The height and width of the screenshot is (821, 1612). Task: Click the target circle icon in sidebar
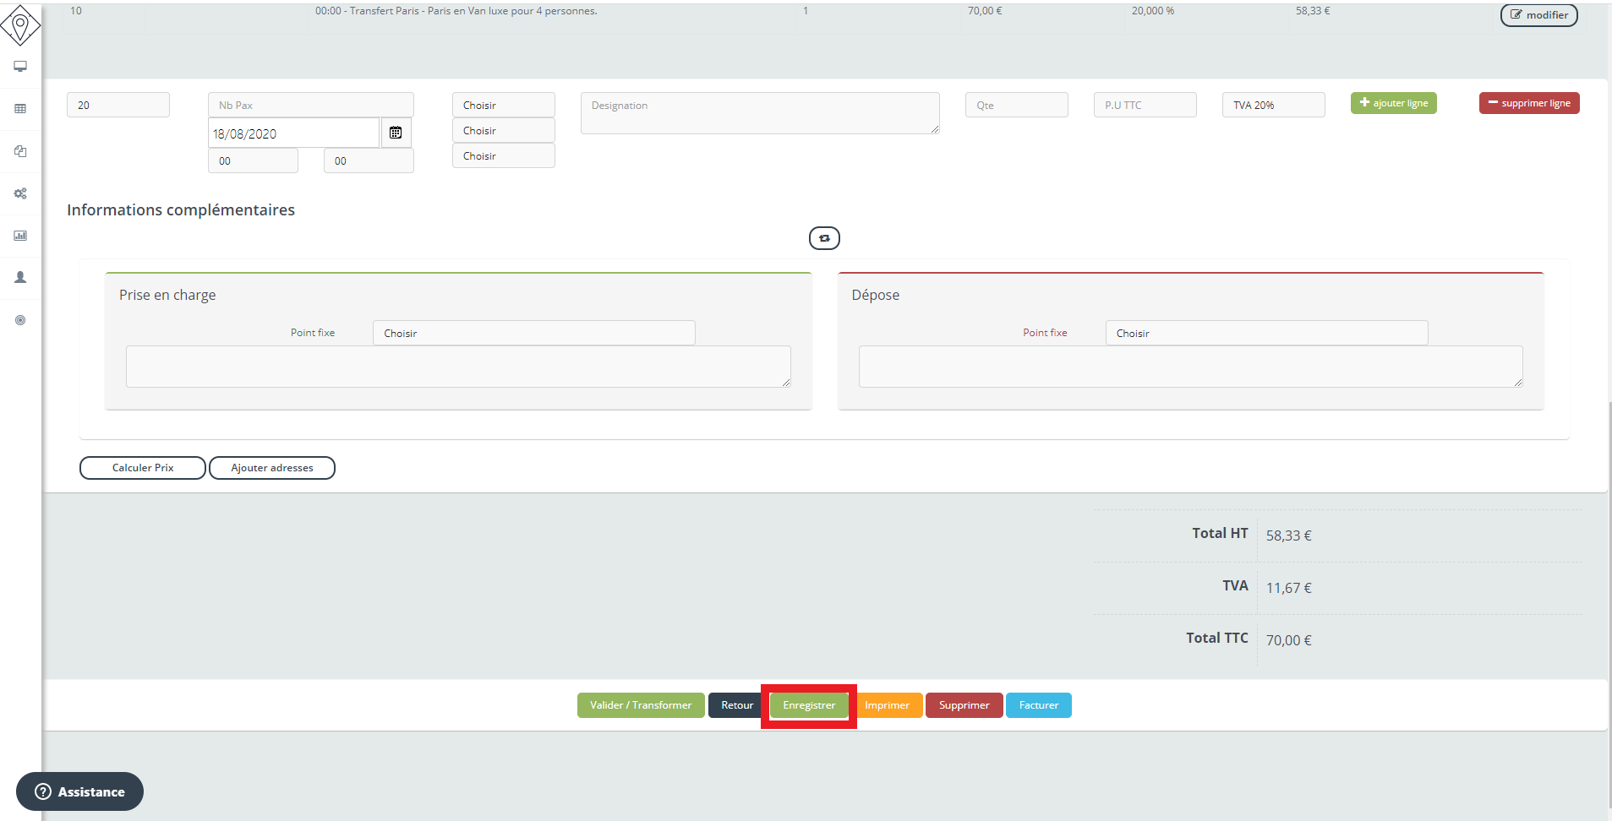click(x=20, y=320)
